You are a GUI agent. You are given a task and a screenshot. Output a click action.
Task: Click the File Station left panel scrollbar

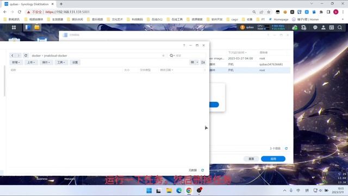4,81
